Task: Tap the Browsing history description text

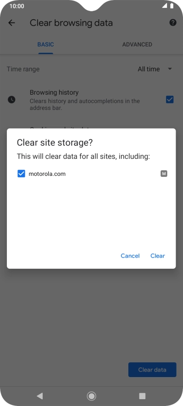Action: [85, 104]
